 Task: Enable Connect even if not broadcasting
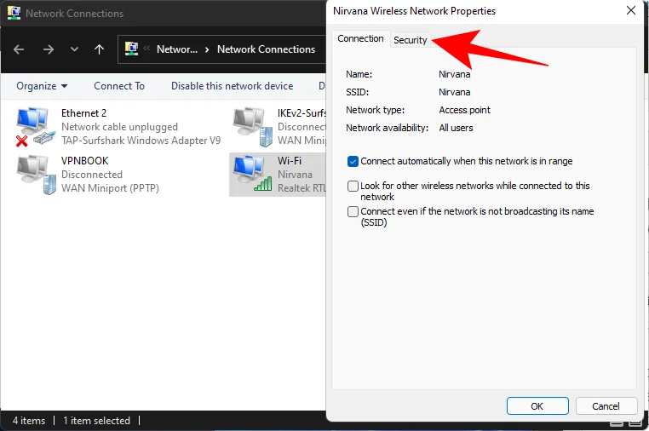click(x=353, y=211)
